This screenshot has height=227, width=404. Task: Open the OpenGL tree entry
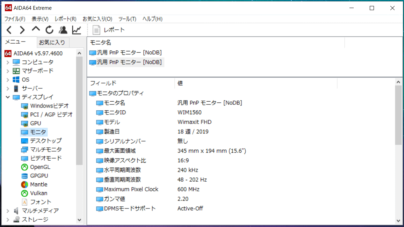point(40,167)
